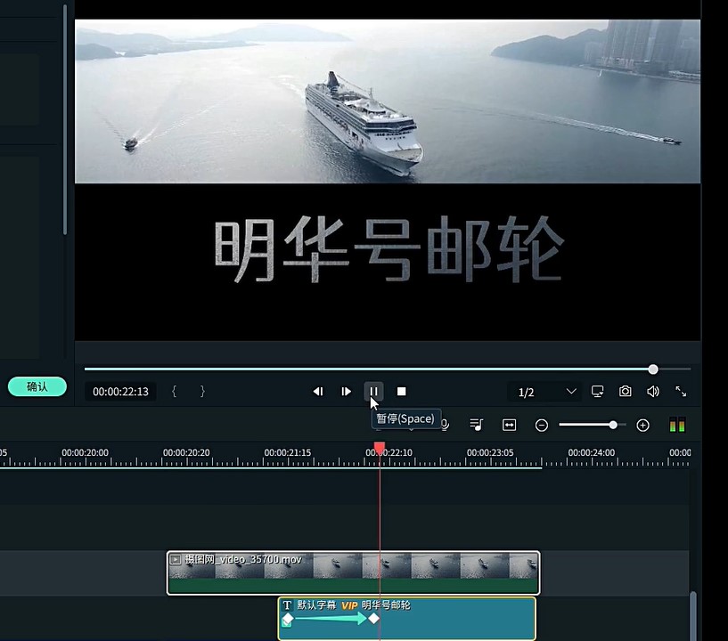
Task: Step to previous frame
Action: pyautogui.click(x=318, y=392)
